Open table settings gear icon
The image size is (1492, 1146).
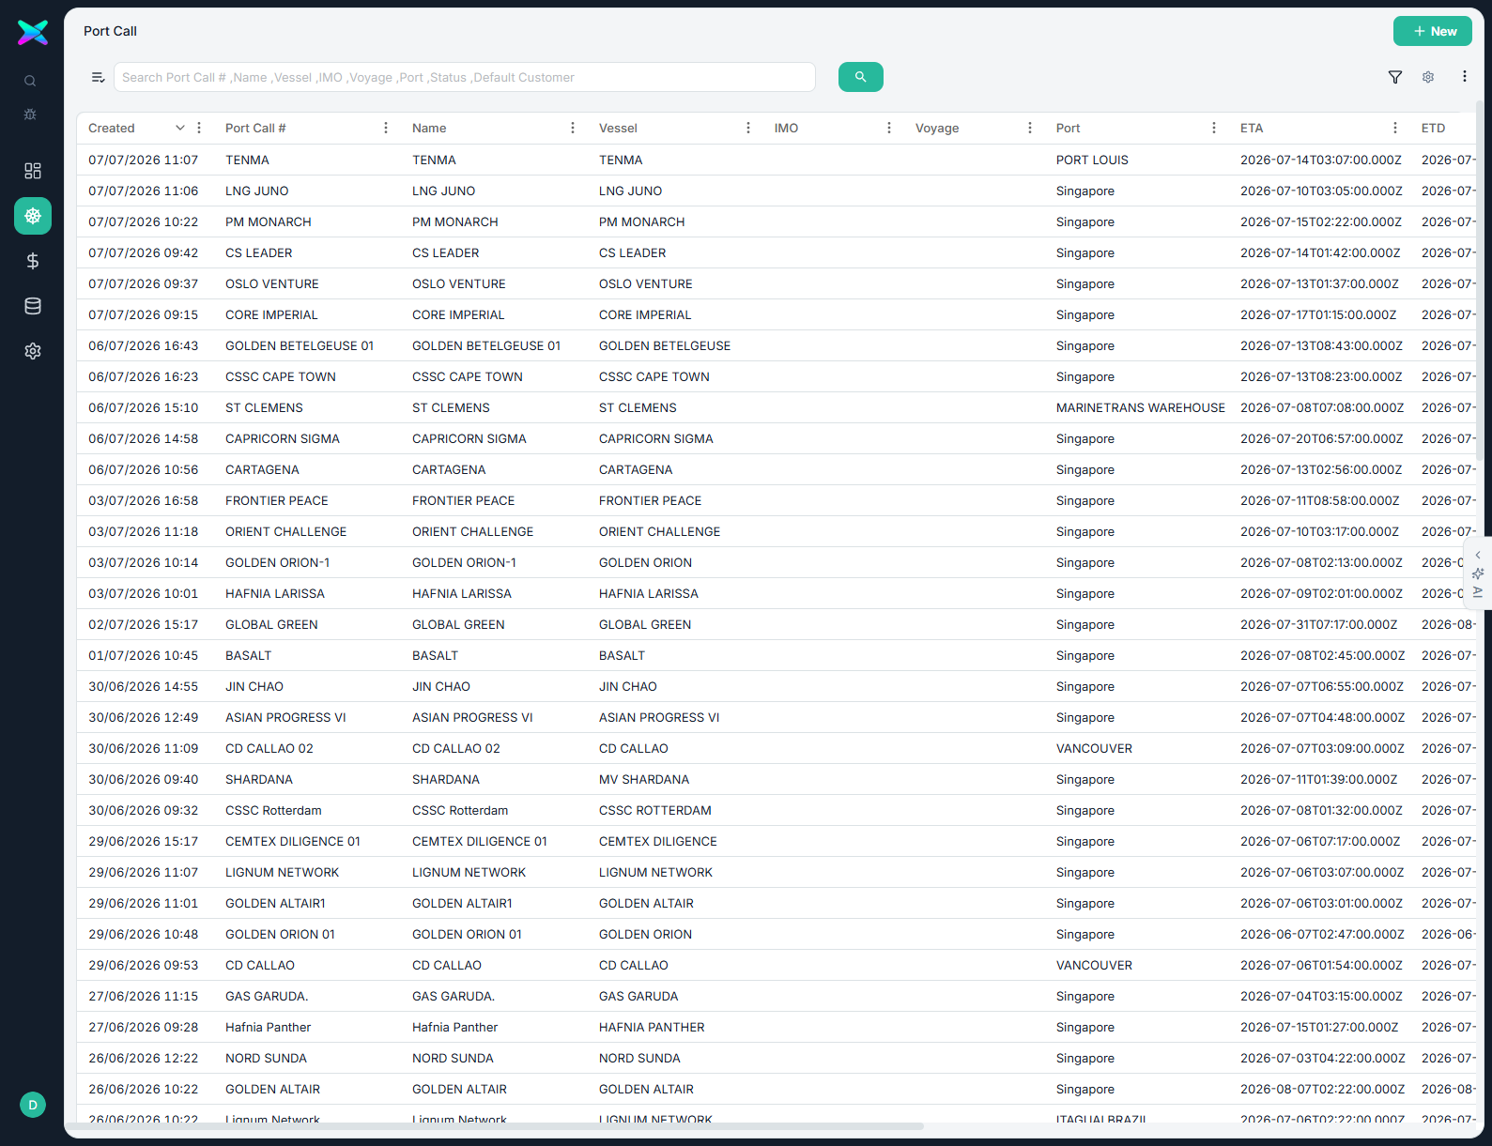pos(1428,77)
